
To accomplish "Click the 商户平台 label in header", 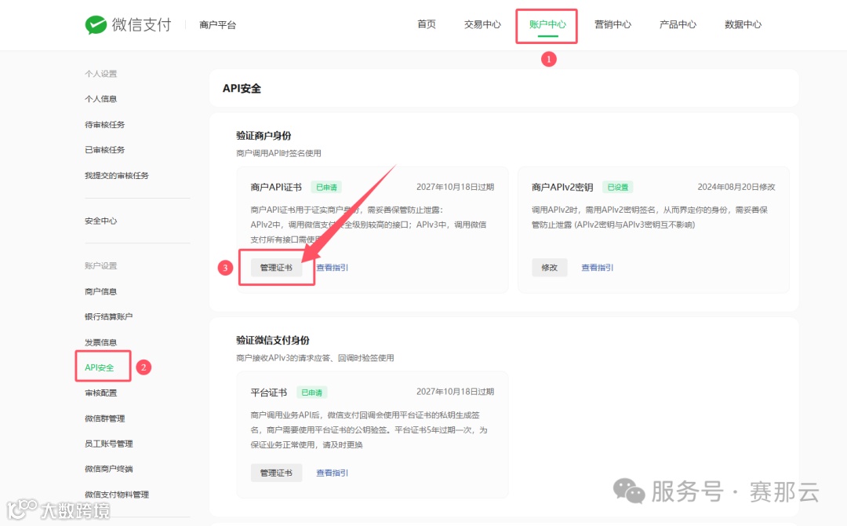I will 217,25.
